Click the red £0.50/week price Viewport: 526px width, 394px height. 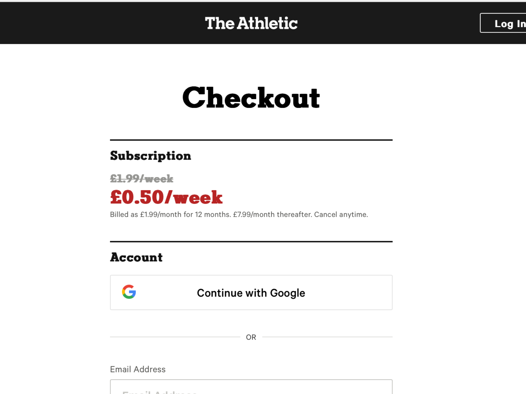(x=166, y=197)
